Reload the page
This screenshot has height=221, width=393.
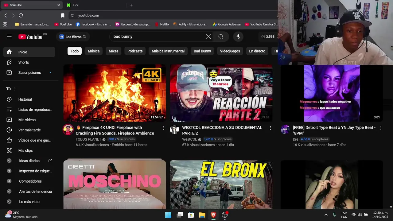coord(21,15)
